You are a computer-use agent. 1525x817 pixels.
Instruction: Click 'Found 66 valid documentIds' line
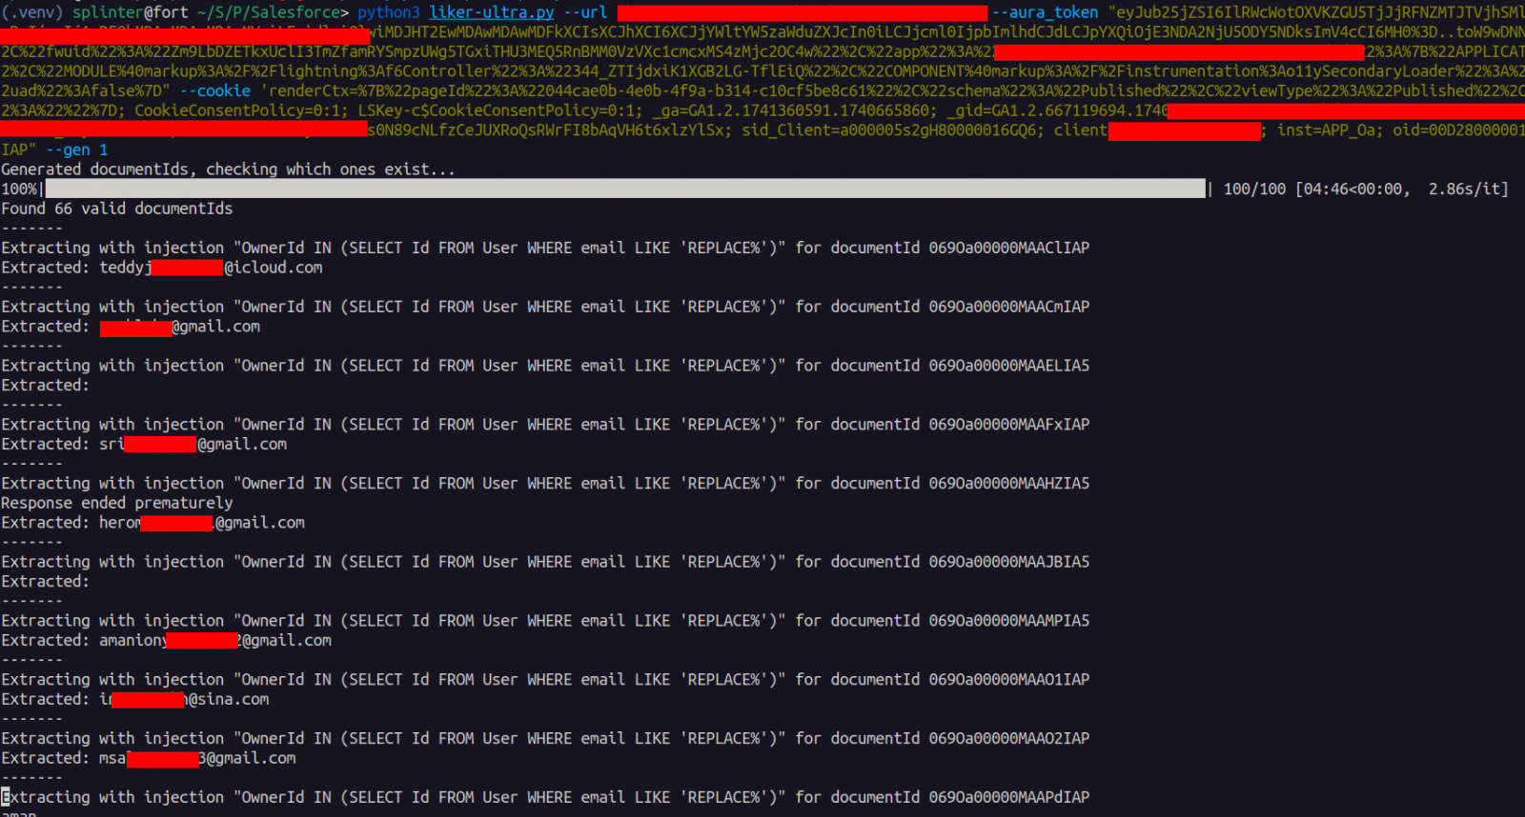pos(117,209)
